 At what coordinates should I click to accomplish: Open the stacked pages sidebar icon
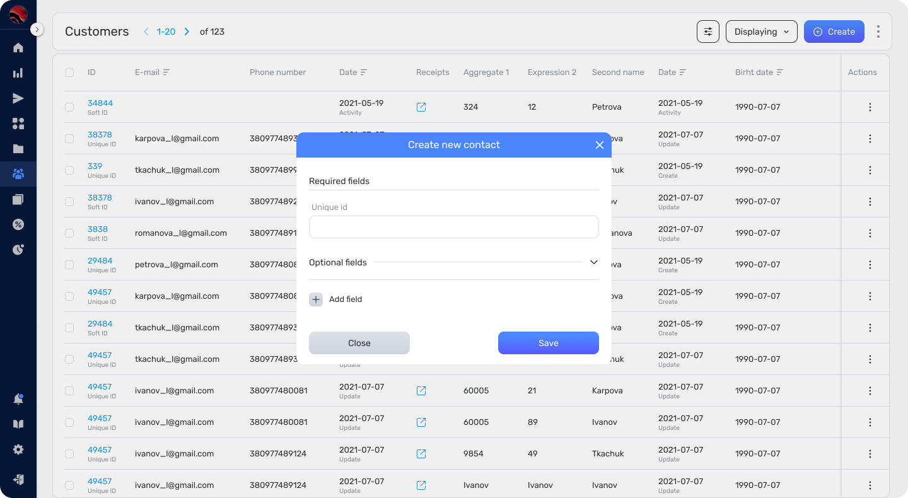click(x=18, y=199)
